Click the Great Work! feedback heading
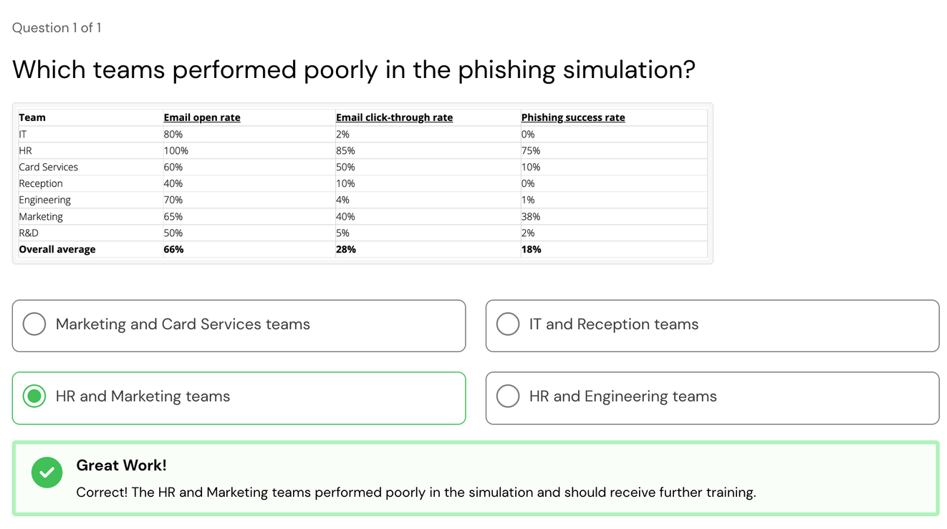The width and height of the screenshot is (947, 529). coord(121,465)
